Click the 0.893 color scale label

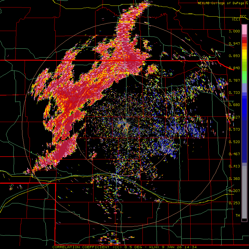click(x=234, y=56)
